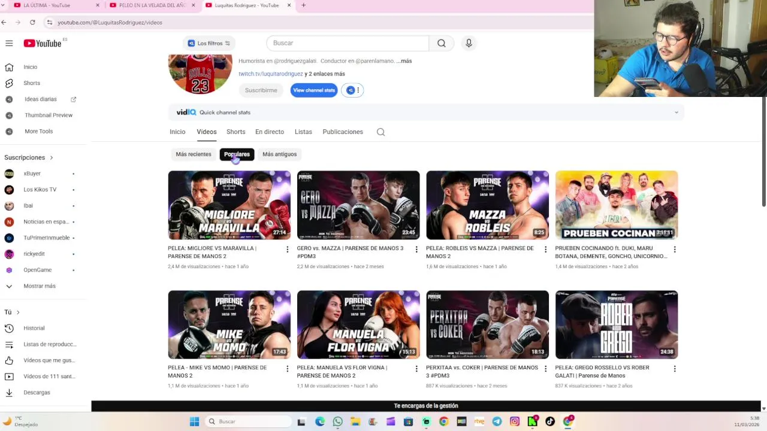The height and width of the screenshot is (431, 767).
Task: Open WhatsApp from the taskbar
Action: pos(337,421)
